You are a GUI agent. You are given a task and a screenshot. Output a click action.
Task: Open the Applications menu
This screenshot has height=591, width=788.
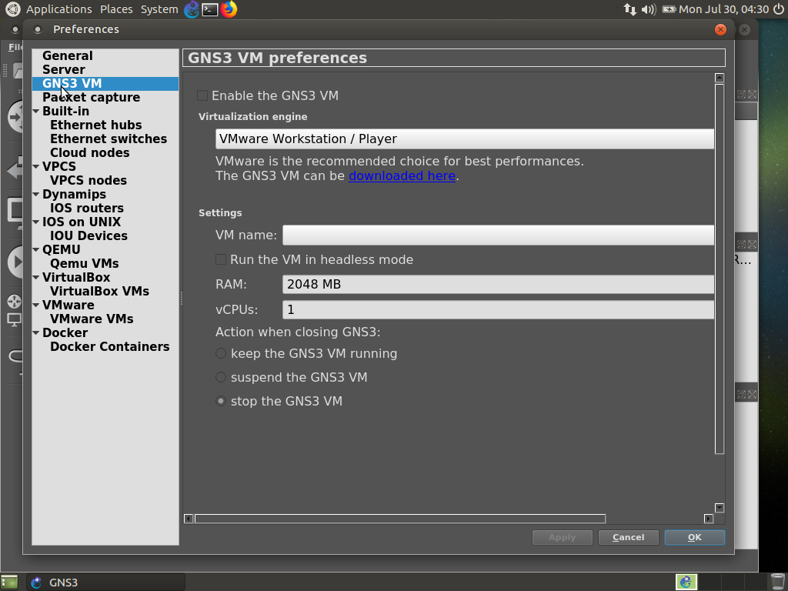[x=58, y=9]
